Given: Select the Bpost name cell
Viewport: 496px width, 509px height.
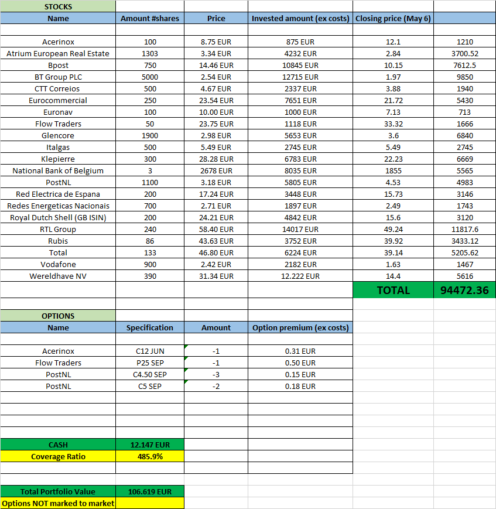Looking at the screenshot, I should point(58,65).
